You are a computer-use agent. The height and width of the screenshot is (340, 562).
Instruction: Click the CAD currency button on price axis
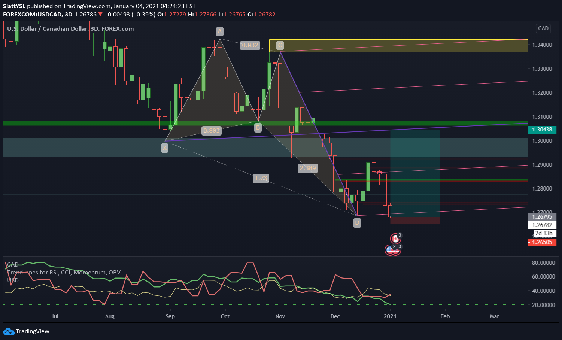(x=543, y=28)
